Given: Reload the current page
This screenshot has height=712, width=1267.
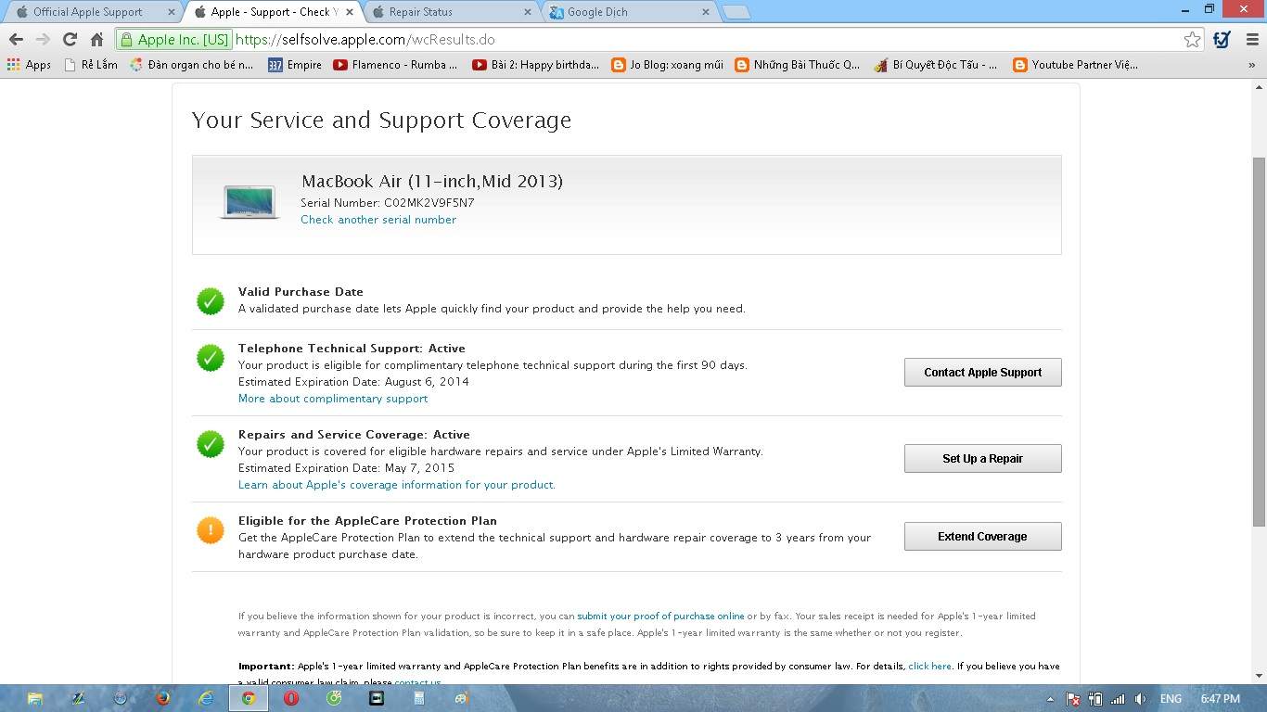Looking at the screenshot, I should 70,40.
